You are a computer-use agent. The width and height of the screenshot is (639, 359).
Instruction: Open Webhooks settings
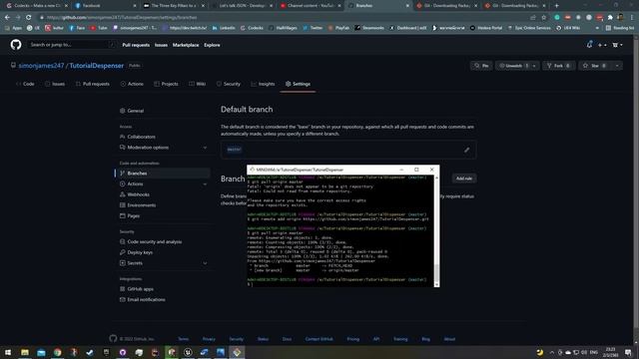pyautogui.click(x=138, y=194)
